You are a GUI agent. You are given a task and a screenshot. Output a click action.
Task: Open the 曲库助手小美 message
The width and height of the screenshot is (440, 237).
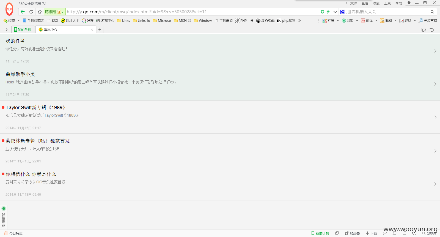tap(220, 84)
